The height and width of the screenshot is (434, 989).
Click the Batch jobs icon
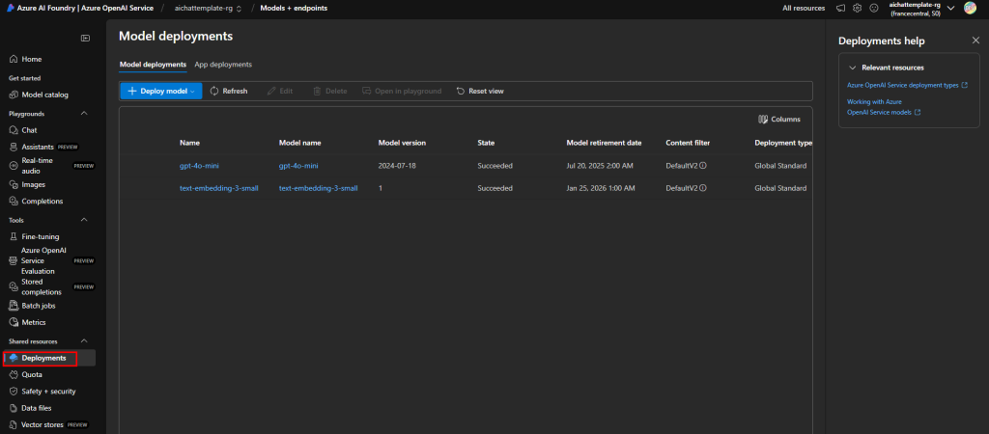[14, 306]
